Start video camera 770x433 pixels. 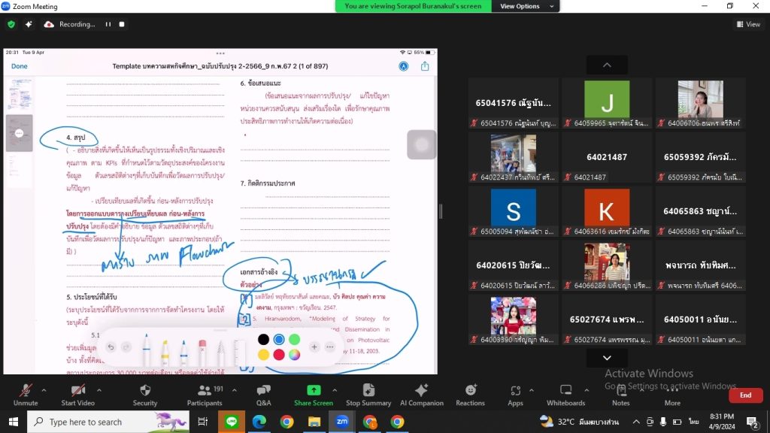[x=77, y=395]
